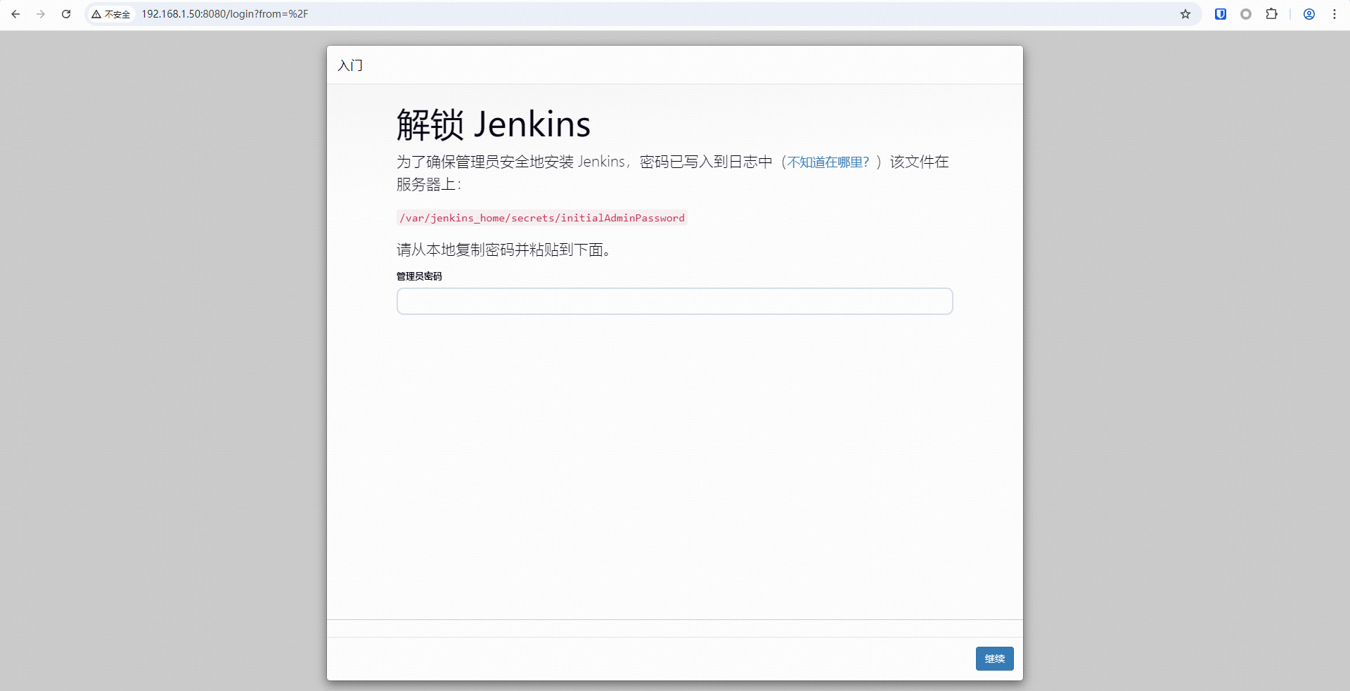1350x691 pixels.
Task: Bookmark this page with the star icon
Action: point(1185,14)
